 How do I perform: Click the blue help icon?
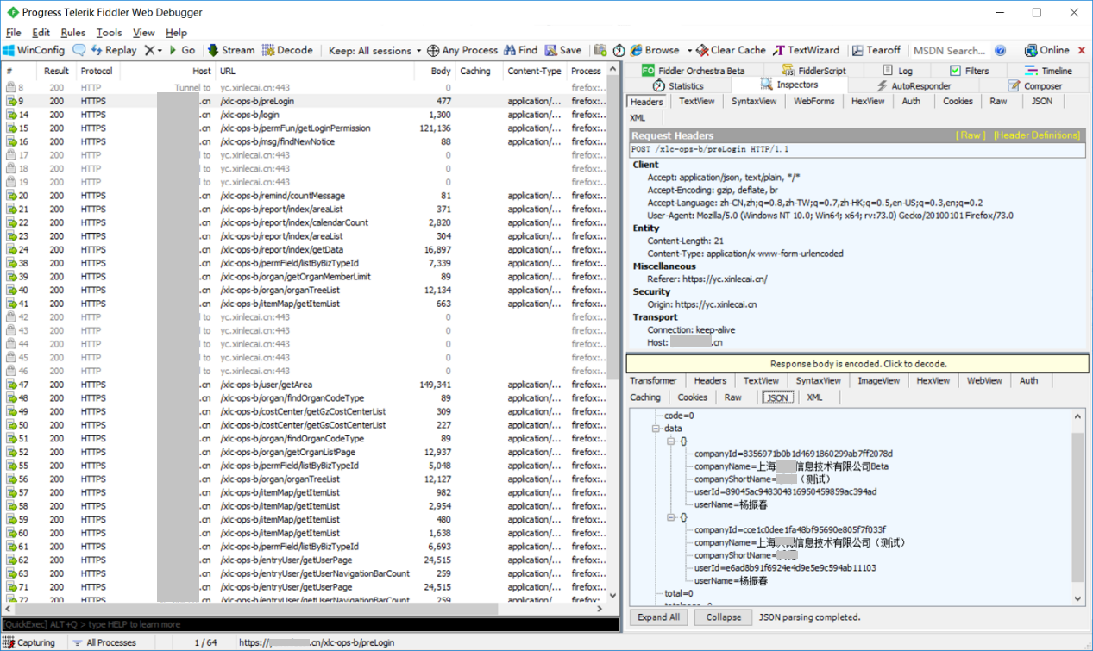tap(1001, 50)
